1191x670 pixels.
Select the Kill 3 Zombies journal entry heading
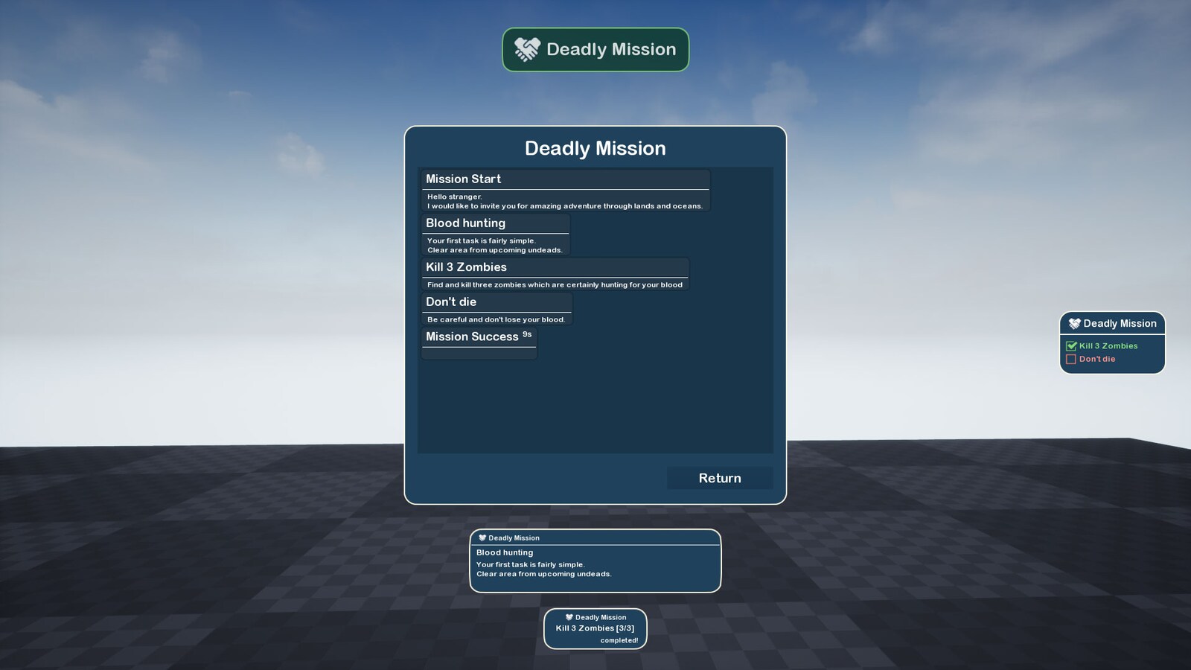(x=466, y=267)
